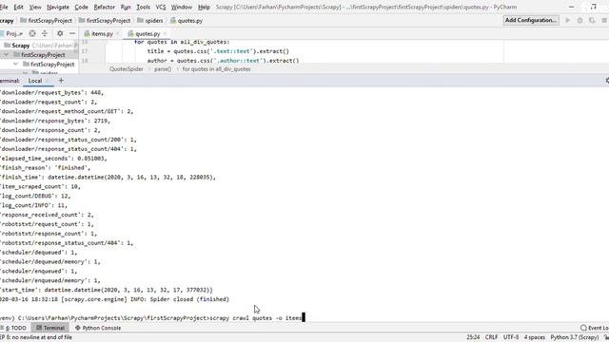Click the 'downloader/response_bytes': 2719 line
Image resolution: width=609 pixels, height=342 pixels.
(x=55, y=121)
